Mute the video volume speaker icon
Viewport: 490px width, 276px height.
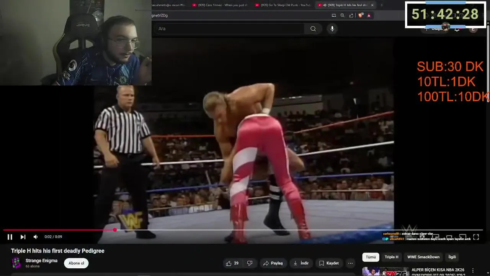coord(36,237)
